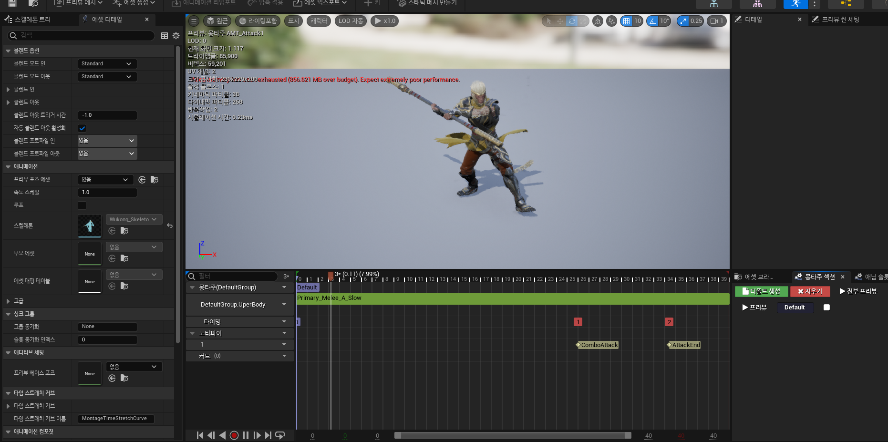The height and width of the screenshot is (442, 888).
Task: Browse to preview base pose in content browser
Action: pyautogui.click(x=124, y=378)
